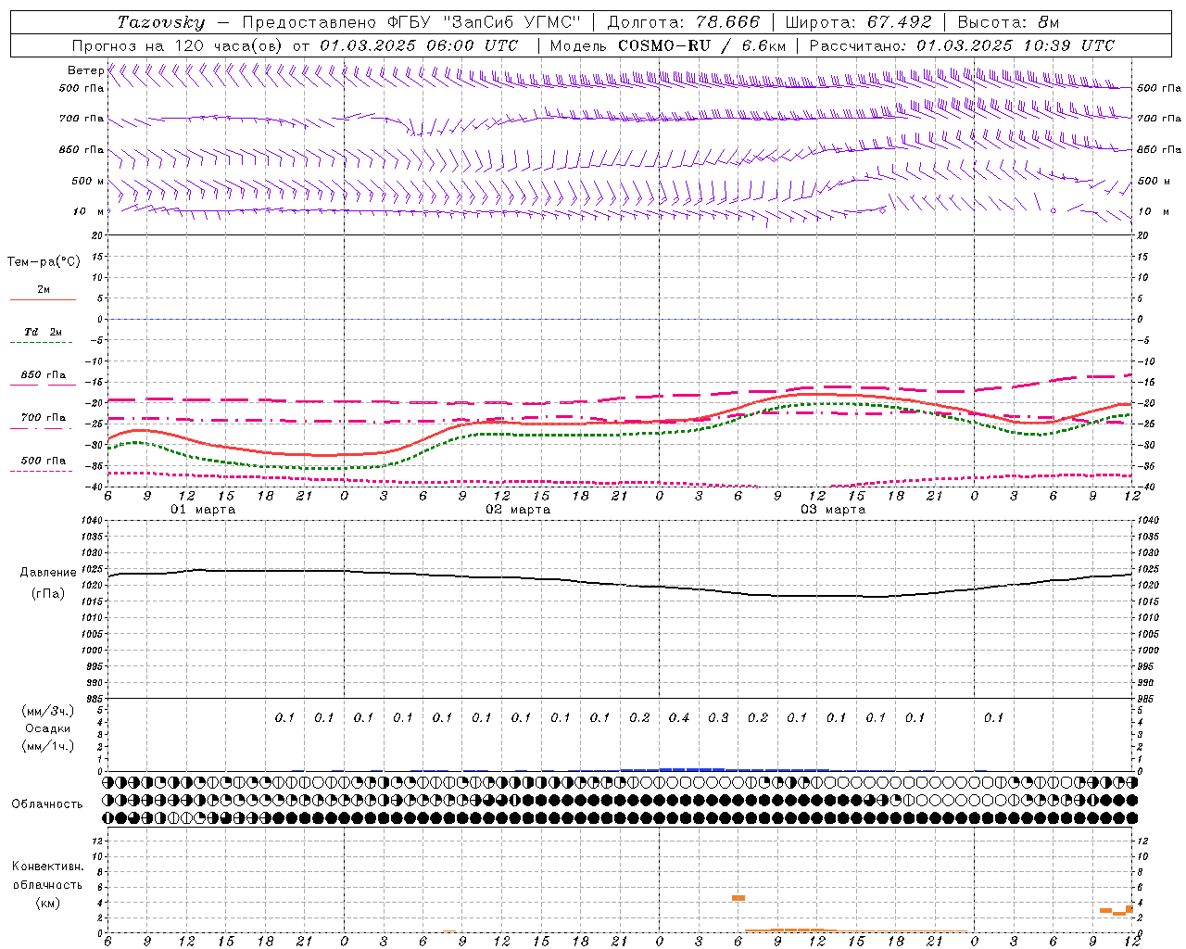Click the black pressure curve

(x=621, y=584)
